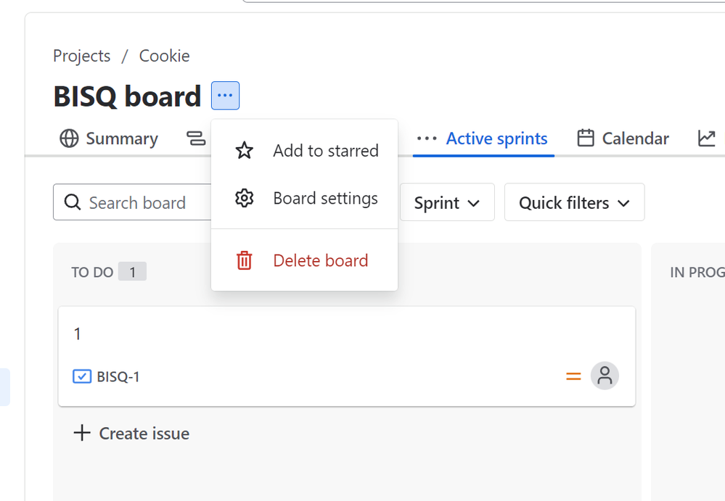Select Delete board from the menu
The width and height of the screenshot is (725, 501).
point(320,260)
